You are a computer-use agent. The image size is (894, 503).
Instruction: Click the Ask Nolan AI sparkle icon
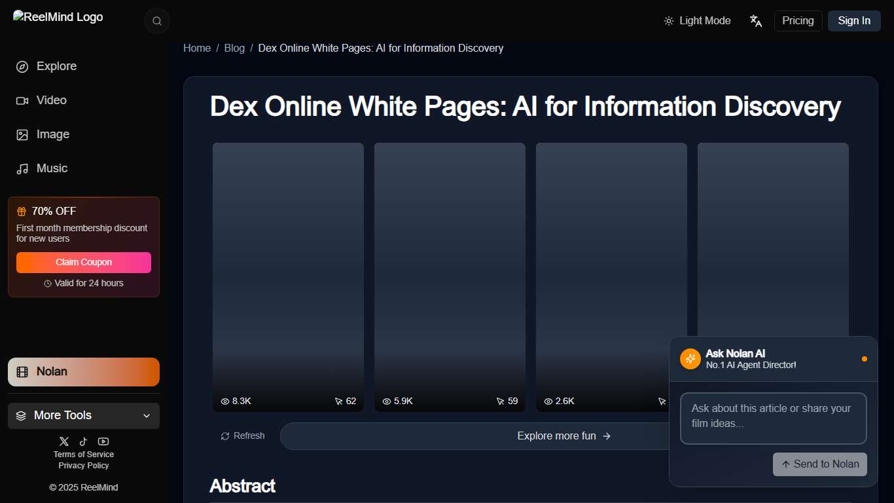tap(690, 359)
